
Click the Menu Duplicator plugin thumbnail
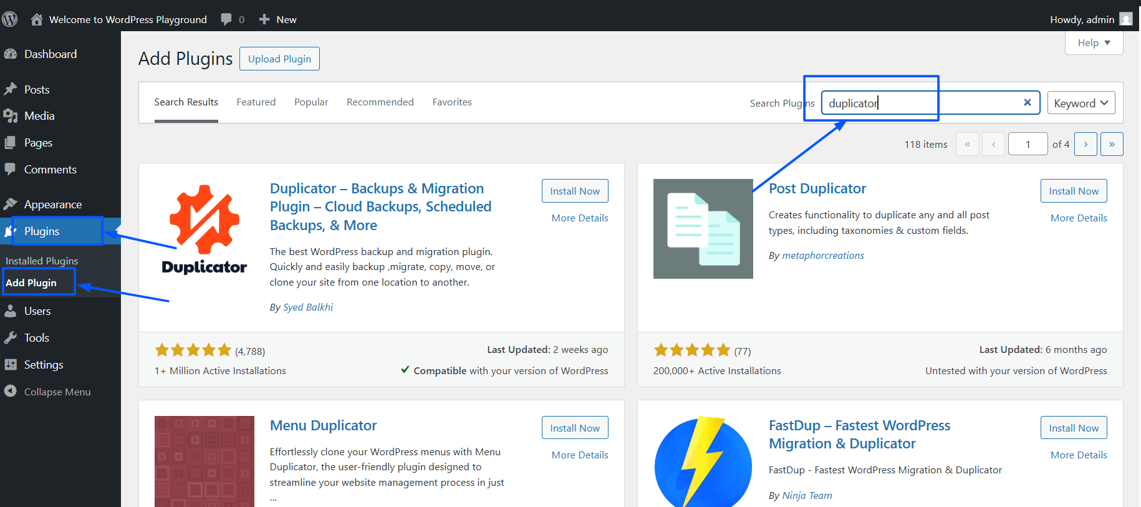click(205, 461)
